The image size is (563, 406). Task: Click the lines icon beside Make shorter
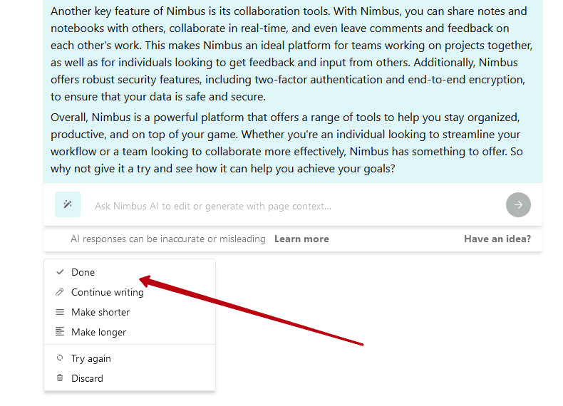click(x=60, y=312)
